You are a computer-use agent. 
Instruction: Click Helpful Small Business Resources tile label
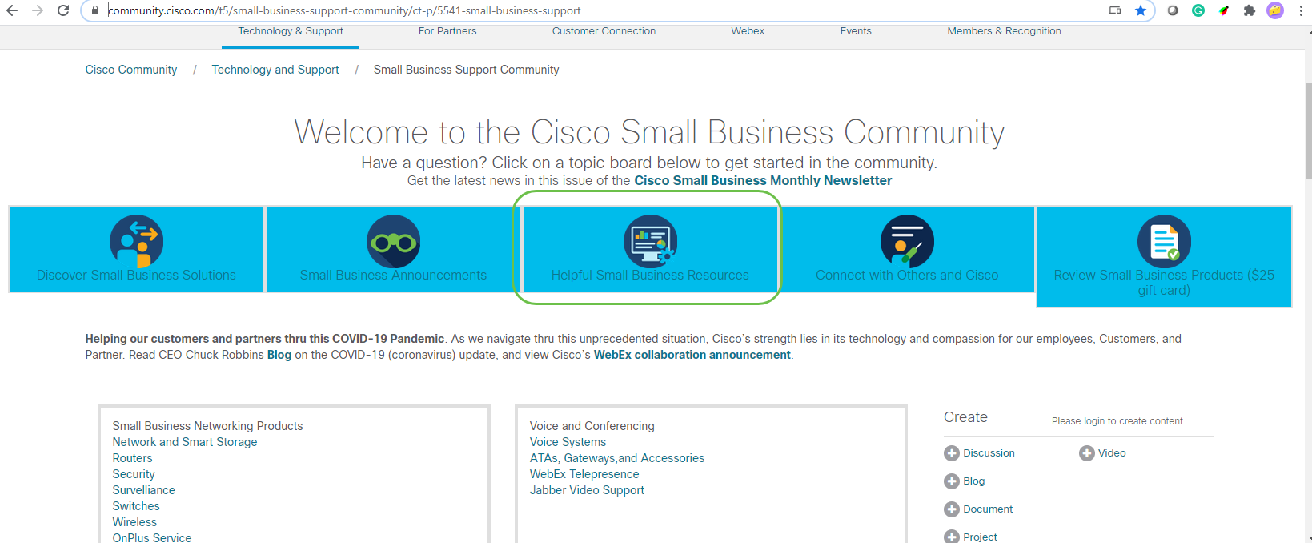pyautogui.click(x=650, y=276)
